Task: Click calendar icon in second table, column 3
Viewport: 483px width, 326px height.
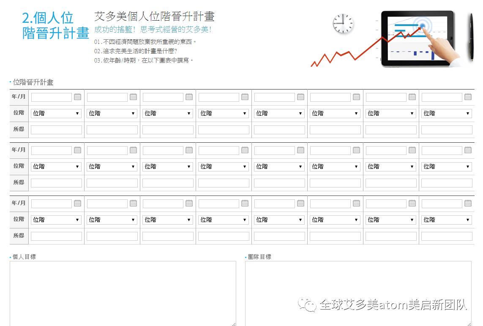Action: click(189, 150)
